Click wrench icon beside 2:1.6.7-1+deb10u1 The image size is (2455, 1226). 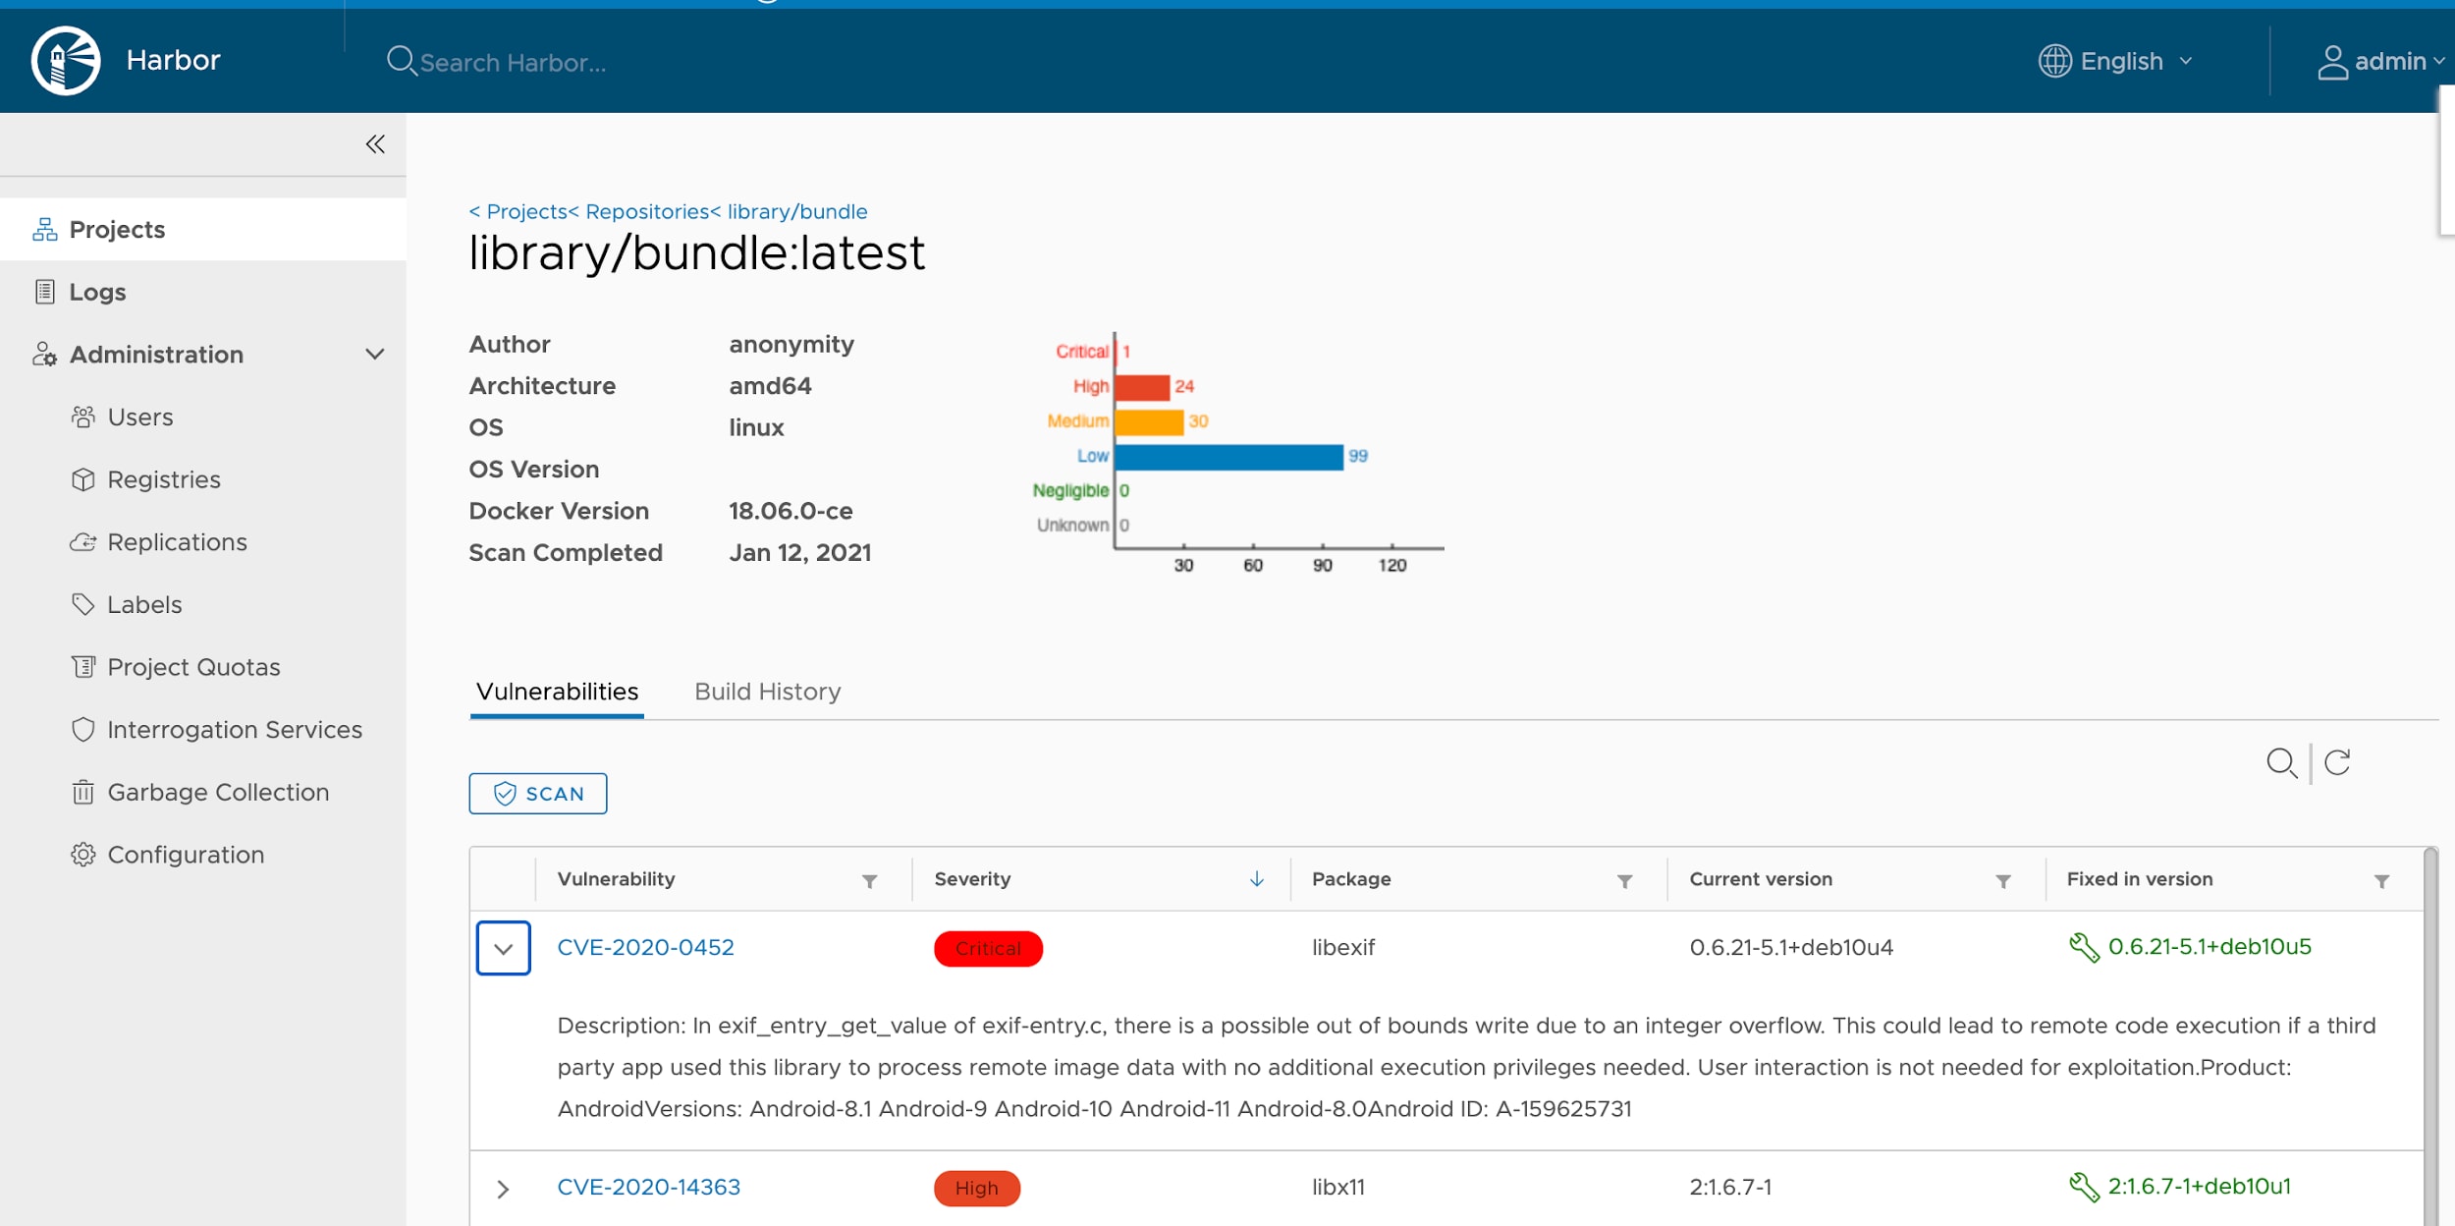[x=2084, y=1187]
